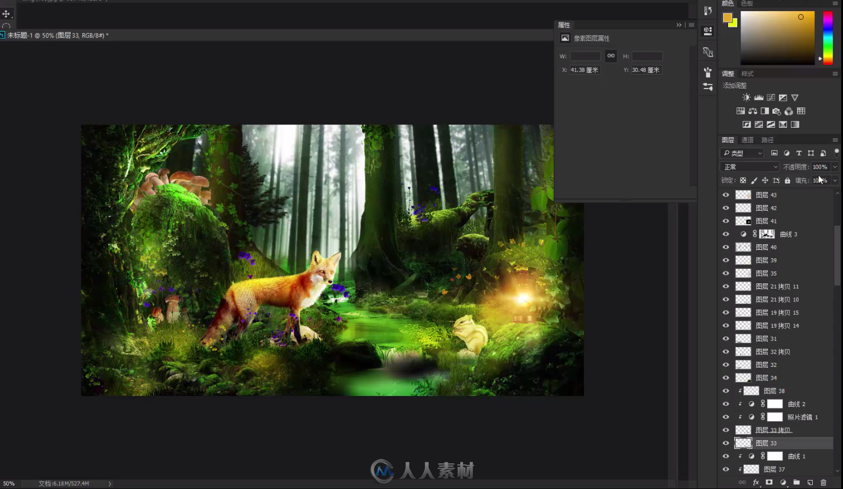The height and width of the screenshot is (489, 843).
Task: Expand the status bar info arrow
Action: pyautogui.click(x=109, y=483)
